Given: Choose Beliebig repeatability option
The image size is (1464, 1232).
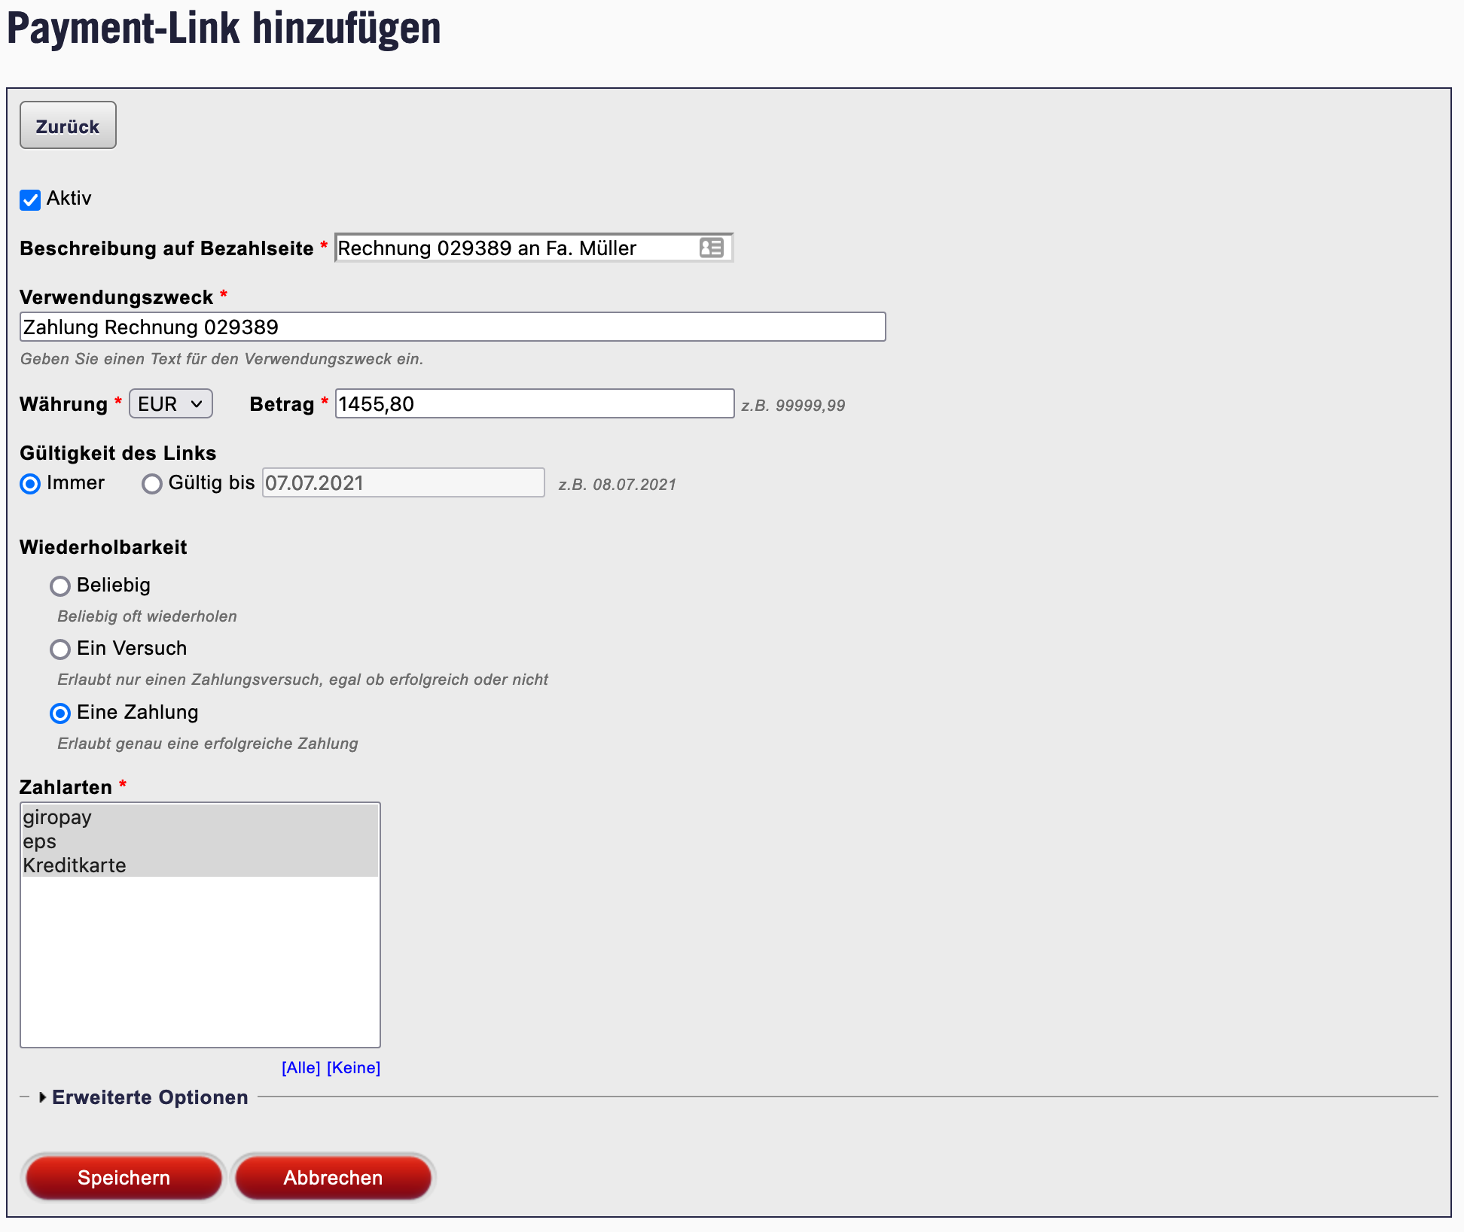Looking at the screenshot, I should pos(60,586).
